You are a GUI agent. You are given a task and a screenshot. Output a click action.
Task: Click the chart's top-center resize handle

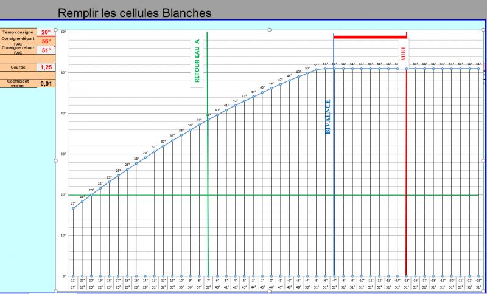269,29
